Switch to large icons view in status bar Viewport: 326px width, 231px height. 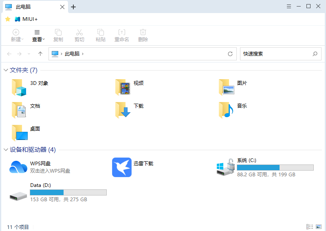[319, 227]
